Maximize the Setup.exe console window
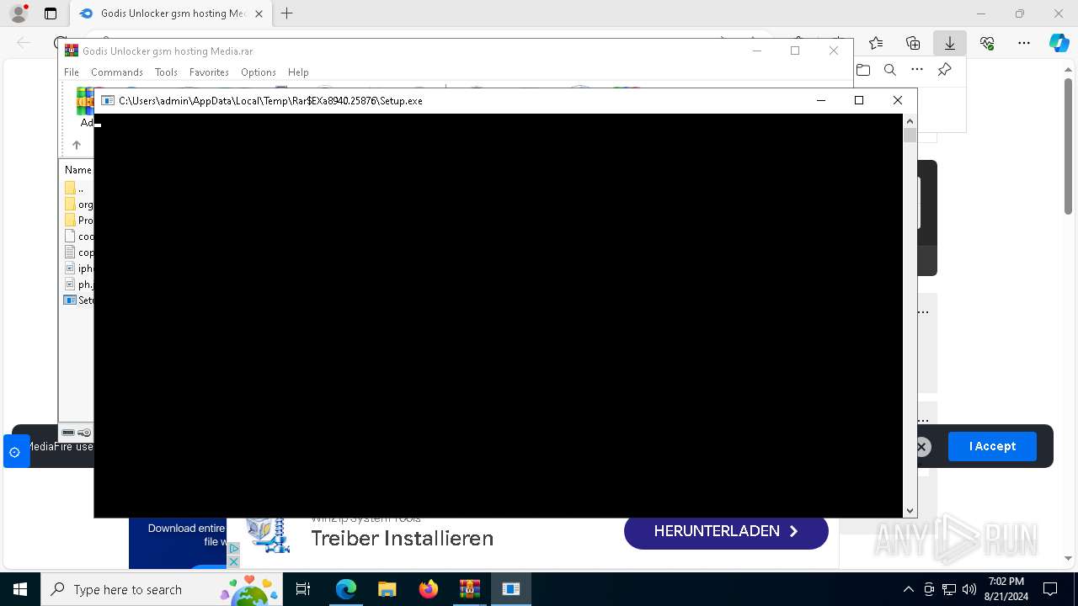Viewport: 1078px width, 606px height. (x=859, y=100)
